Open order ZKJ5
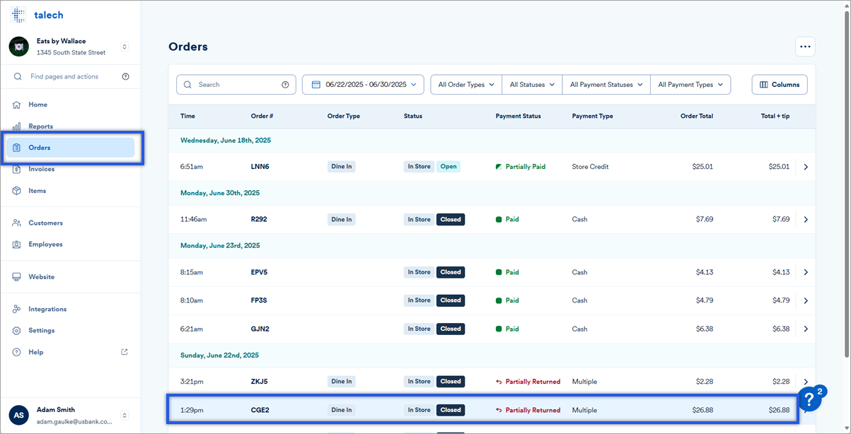The image size is (851, 434). pos(259,382)
